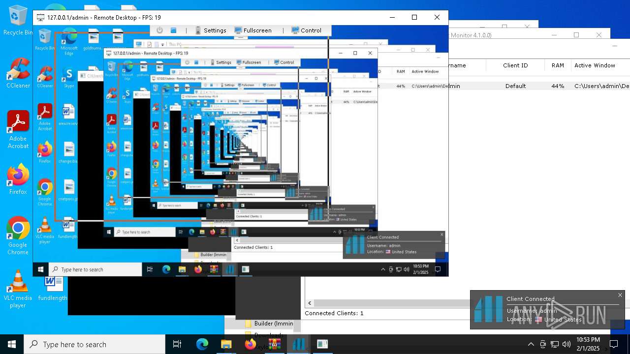Expand hidden tray icons on the outermost remote view's taskbar

[x=383, y=269]
